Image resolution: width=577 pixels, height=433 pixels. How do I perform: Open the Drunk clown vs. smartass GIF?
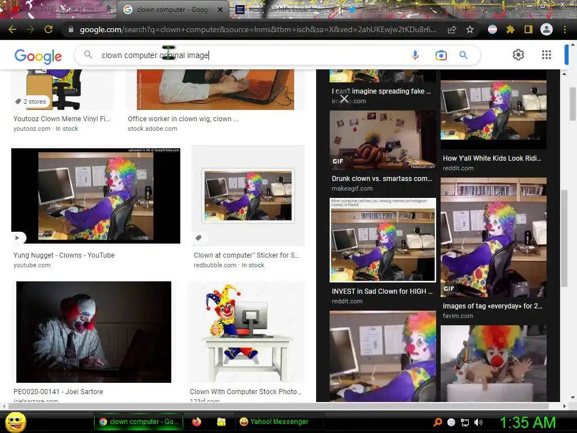(x=383, y=140)
